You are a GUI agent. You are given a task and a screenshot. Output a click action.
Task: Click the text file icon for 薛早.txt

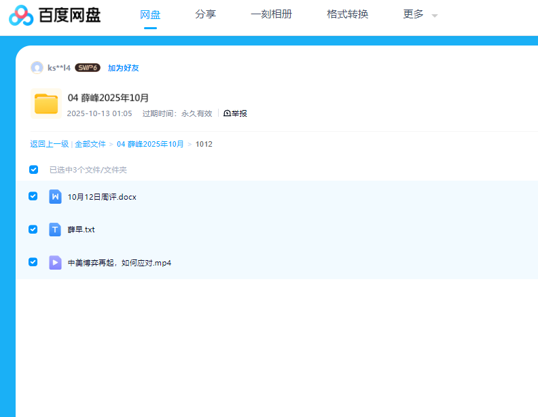coord(55,230)
